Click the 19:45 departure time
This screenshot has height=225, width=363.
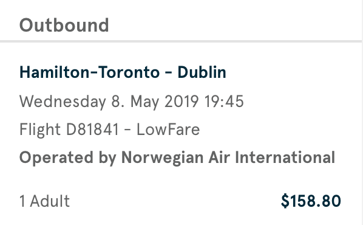(224, 102)
